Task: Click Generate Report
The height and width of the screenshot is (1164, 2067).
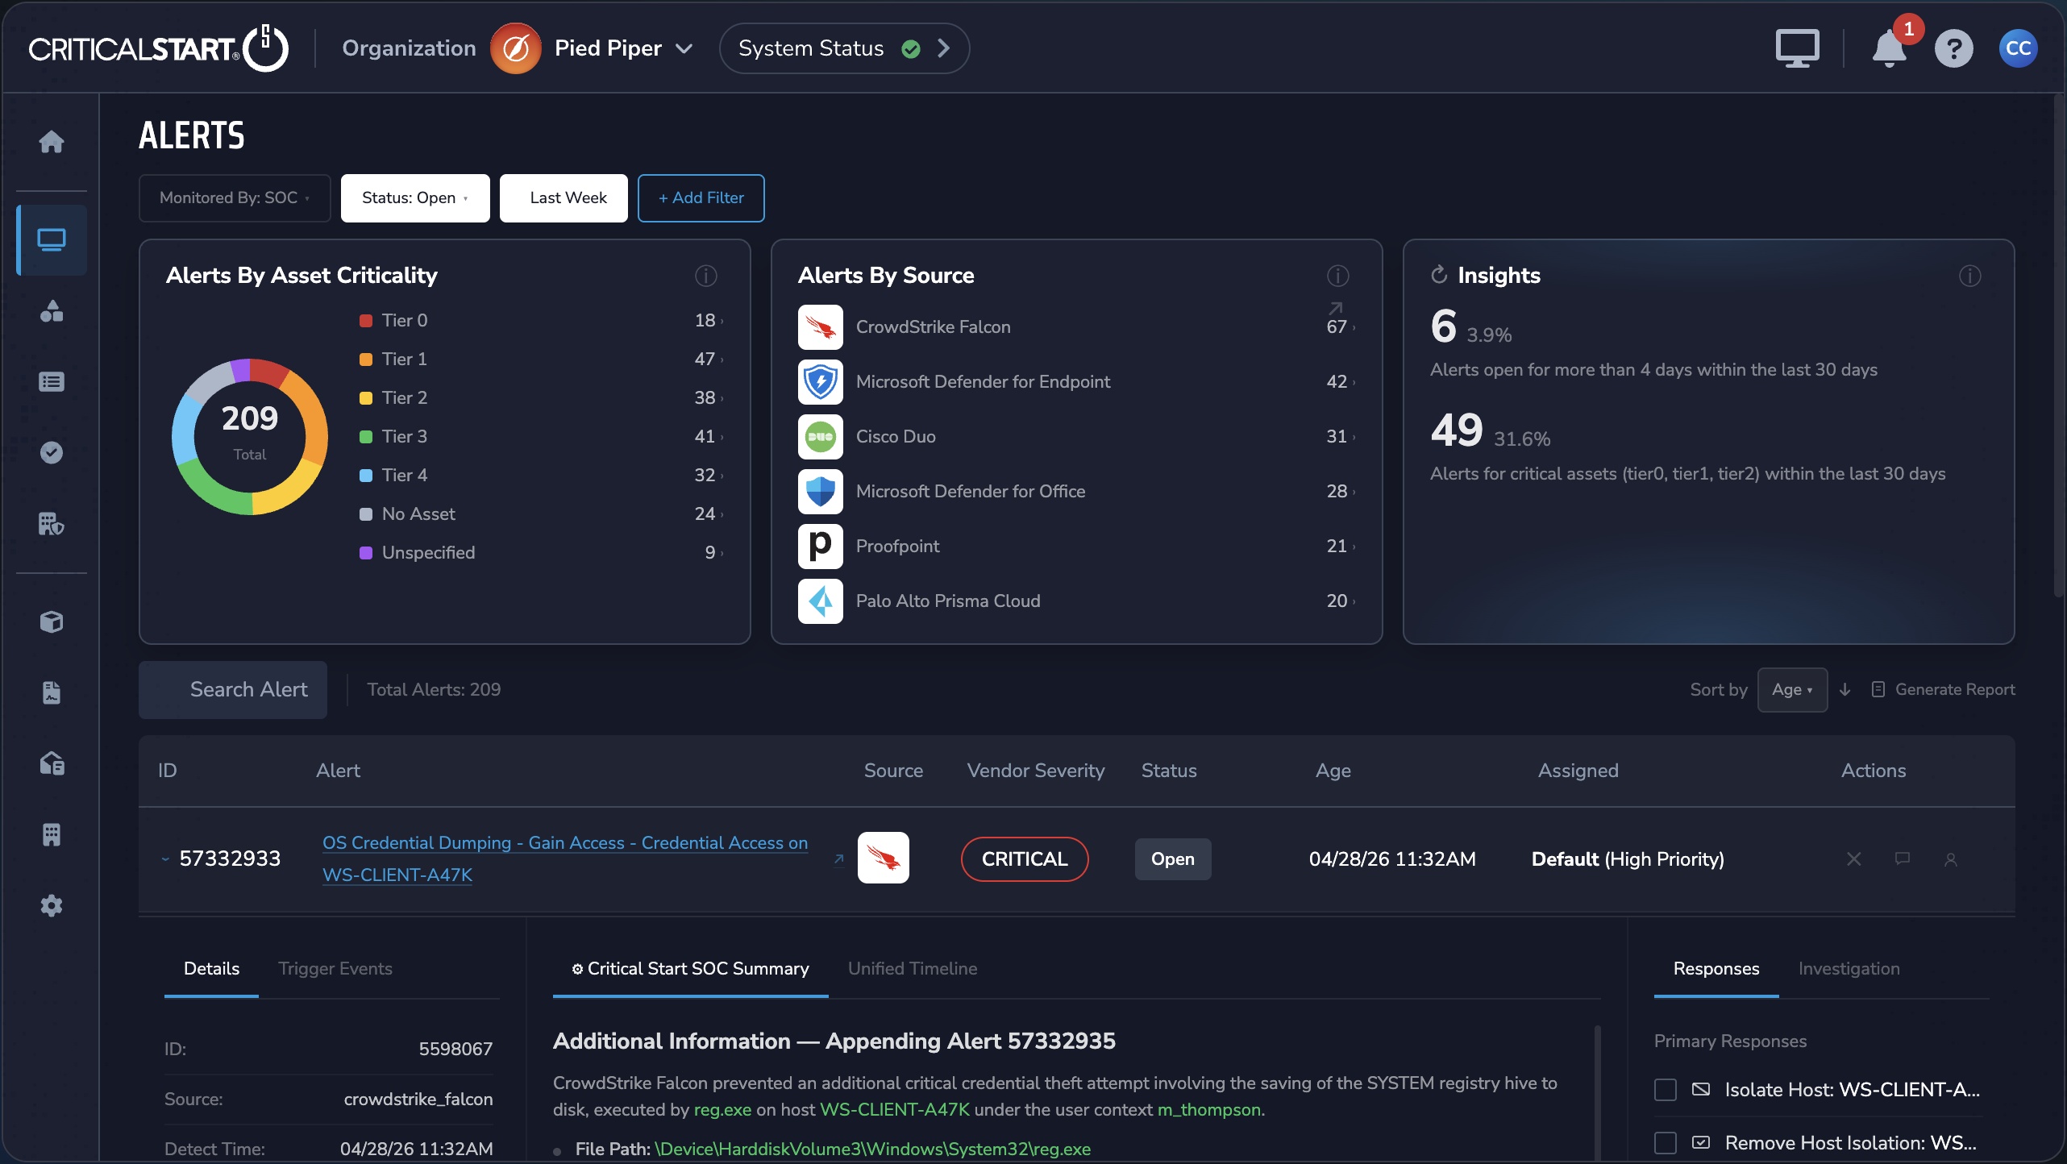Action: (1943, 689)
